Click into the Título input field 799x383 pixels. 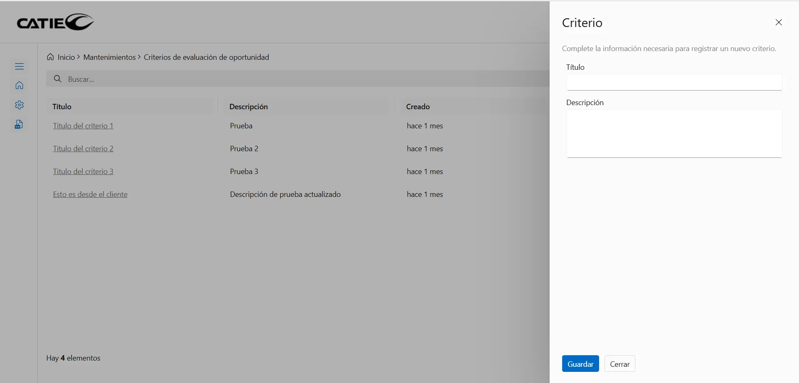point(674,82)
